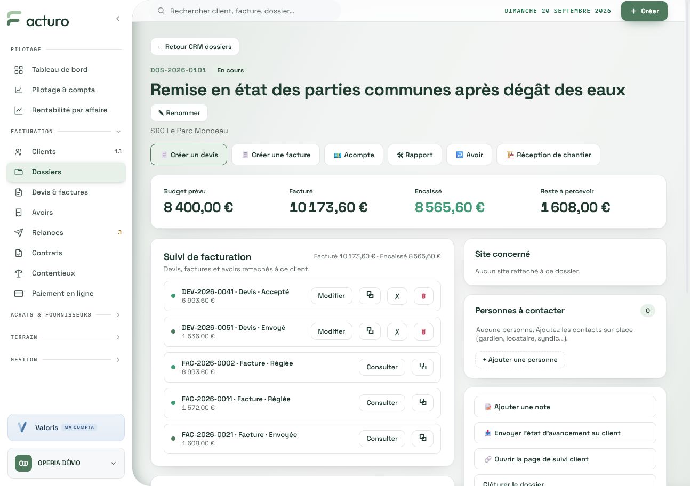Image resolution: width=690 pixels, height=486 pixels.
Task: Click Réception de chantier
Action: (x=548, y=155)
